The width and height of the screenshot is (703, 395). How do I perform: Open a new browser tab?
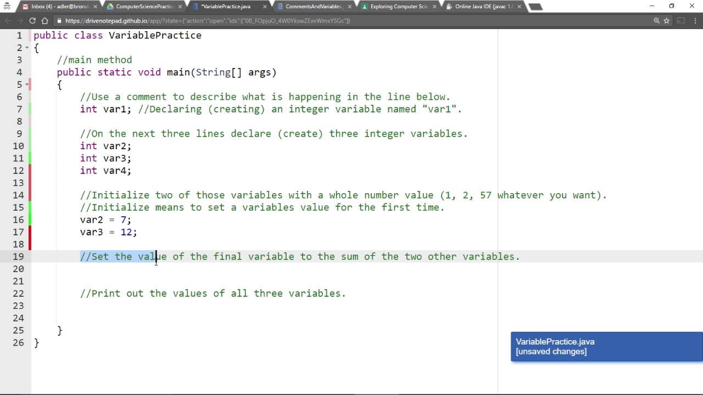tap(535, 7)
